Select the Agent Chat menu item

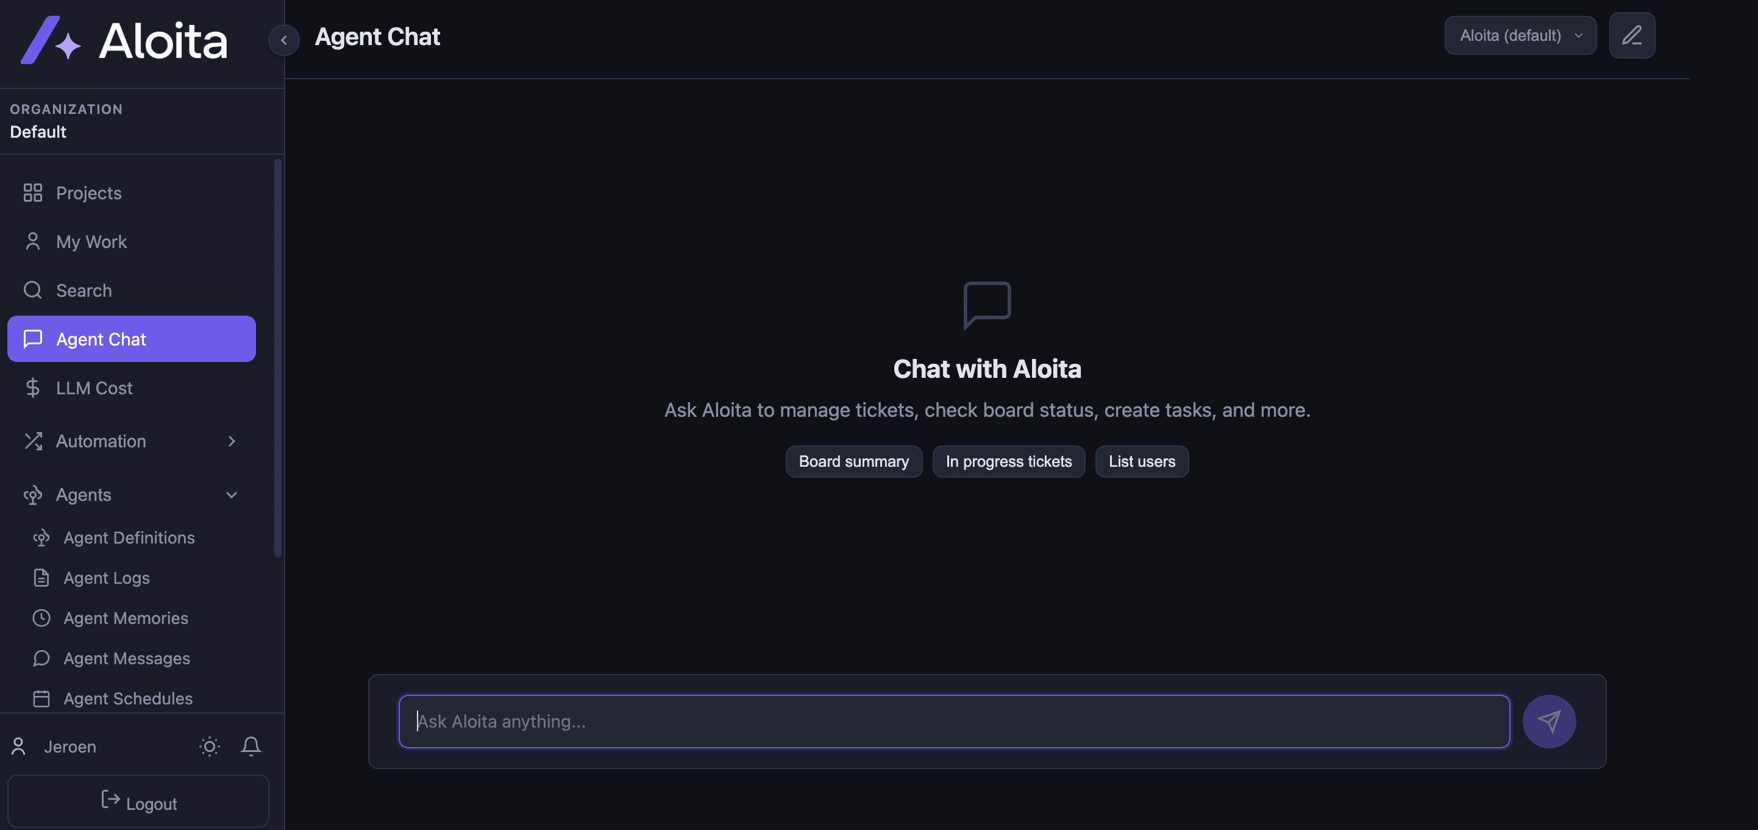pyautogui.click(x=132, y=339)
